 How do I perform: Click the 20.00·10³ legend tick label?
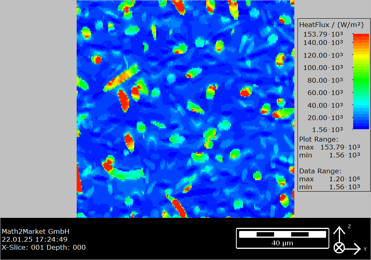click(x=325, y=118)
